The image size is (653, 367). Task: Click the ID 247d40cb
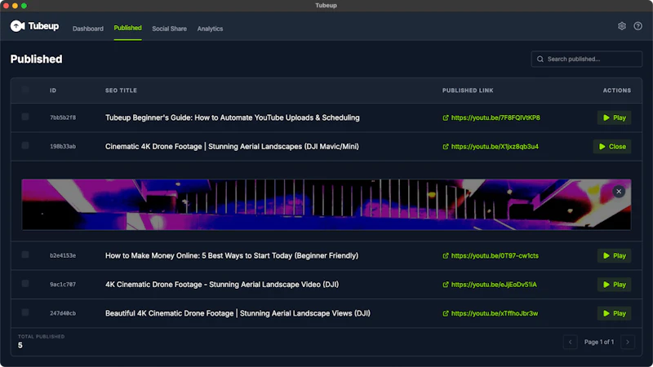click(63, 313)
